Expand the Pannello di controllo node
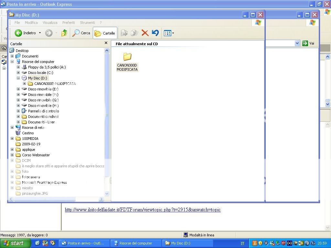The height and width of the screenshot is (248, 331). pyautogui.click(x=18, y=111)
